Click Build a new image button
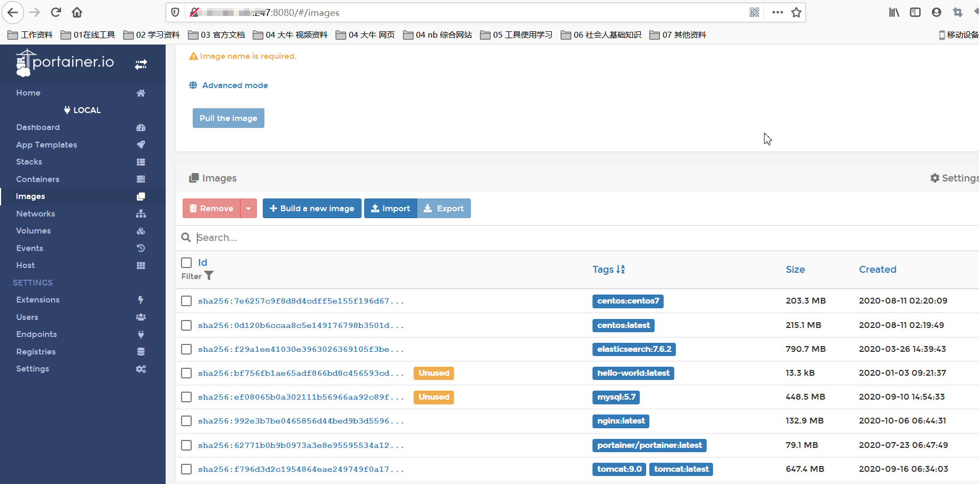The image size is (979, 484). [x=312, y=209]
